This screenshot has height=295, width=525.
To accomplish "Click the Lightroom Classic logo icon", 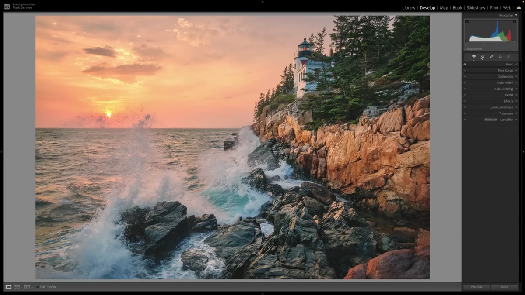I will pos(7,7).
